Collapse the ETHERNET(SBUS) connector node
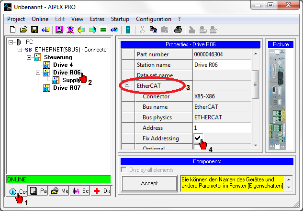Screen dimensions: 303x211 point(20,50)
